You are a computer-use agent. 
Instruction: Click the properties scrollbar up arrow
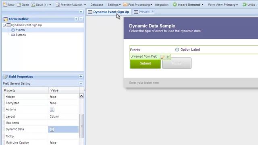tap(81, 96)
